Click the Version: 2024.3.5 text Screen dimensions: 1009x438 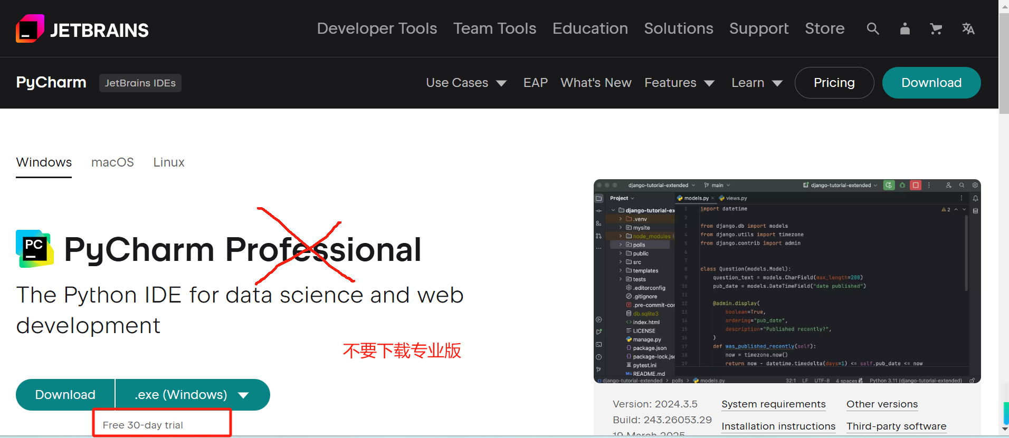655,404
